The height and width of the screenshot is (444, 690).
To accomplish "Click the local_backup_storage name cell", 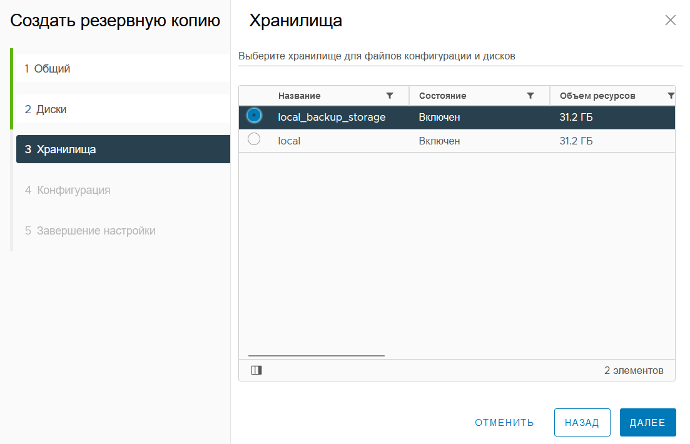I will 332,117.
